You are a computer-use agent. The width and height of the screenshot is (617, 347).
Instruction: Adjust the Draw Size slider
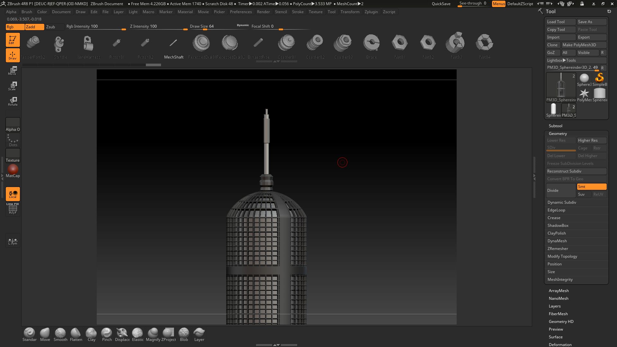219,27
